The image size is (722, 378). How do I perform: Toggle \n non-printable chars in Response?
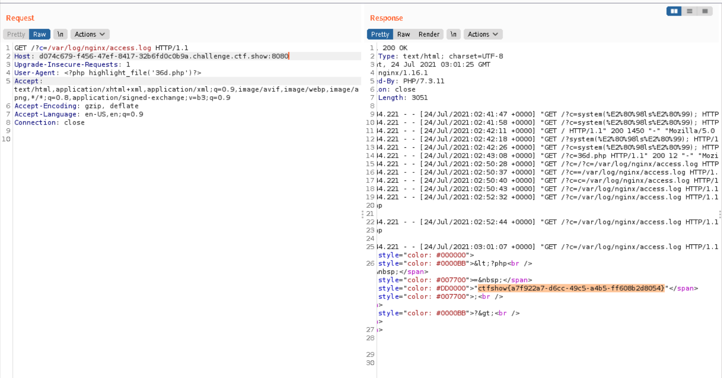point(454,34)
